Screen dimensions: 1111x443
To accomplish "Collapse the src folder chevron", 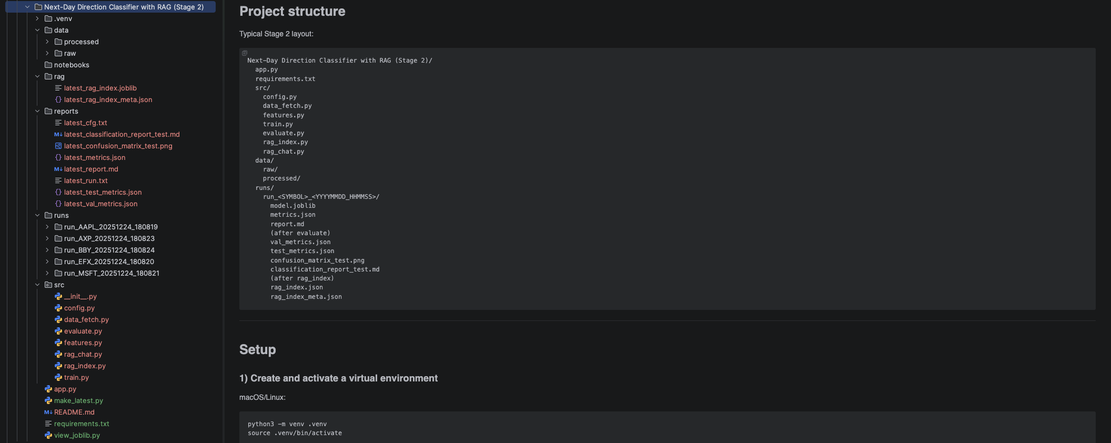I will (37, 285).
